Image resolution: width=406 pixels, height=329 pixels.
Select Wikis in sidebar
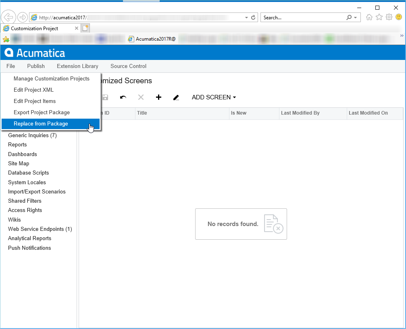click(x=14, y=220)
